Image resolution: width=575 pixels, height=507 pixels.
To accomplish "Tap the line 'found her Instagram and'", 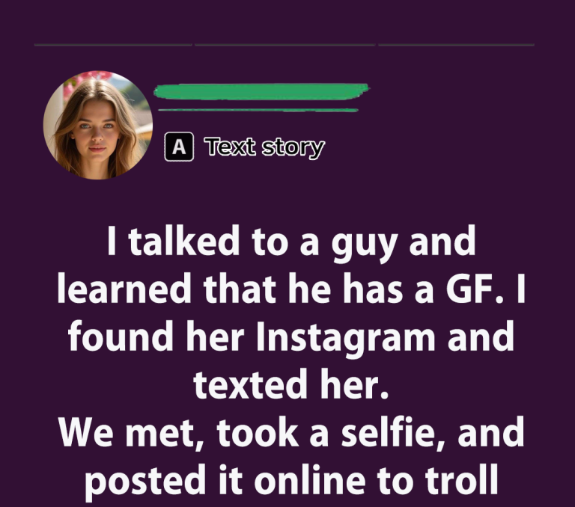I will coord(291,337).
